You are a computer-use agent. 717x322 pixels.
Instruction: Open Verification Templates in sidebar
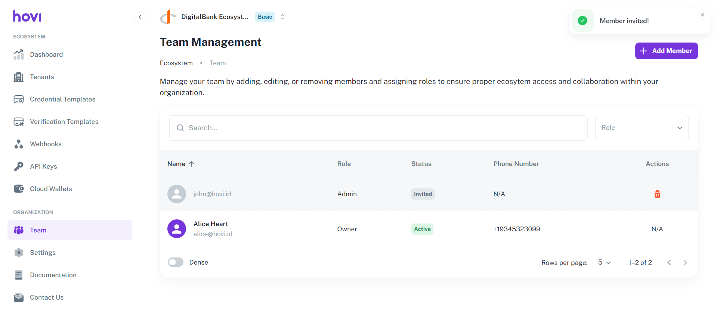(x=64, y=122)
